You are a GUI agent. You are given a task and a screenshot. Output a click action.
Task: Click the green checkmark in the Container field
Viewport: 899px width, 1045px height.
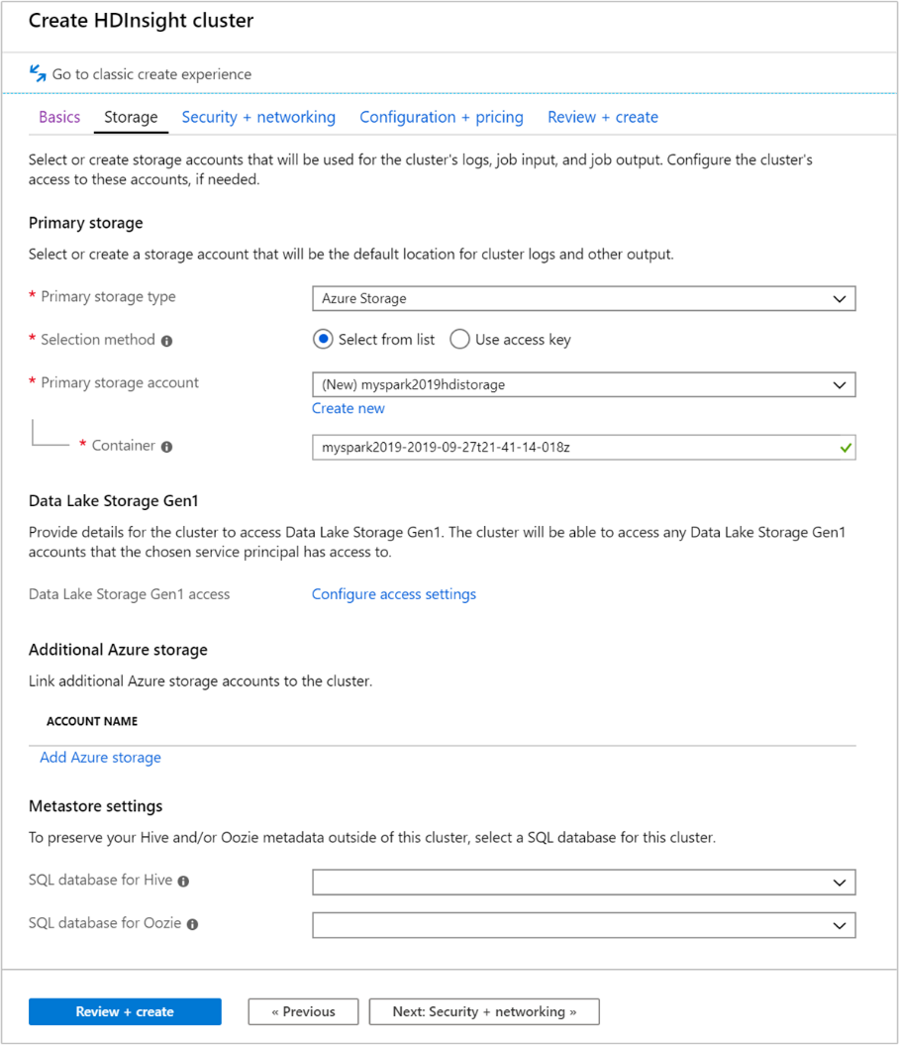coord(845,447)
